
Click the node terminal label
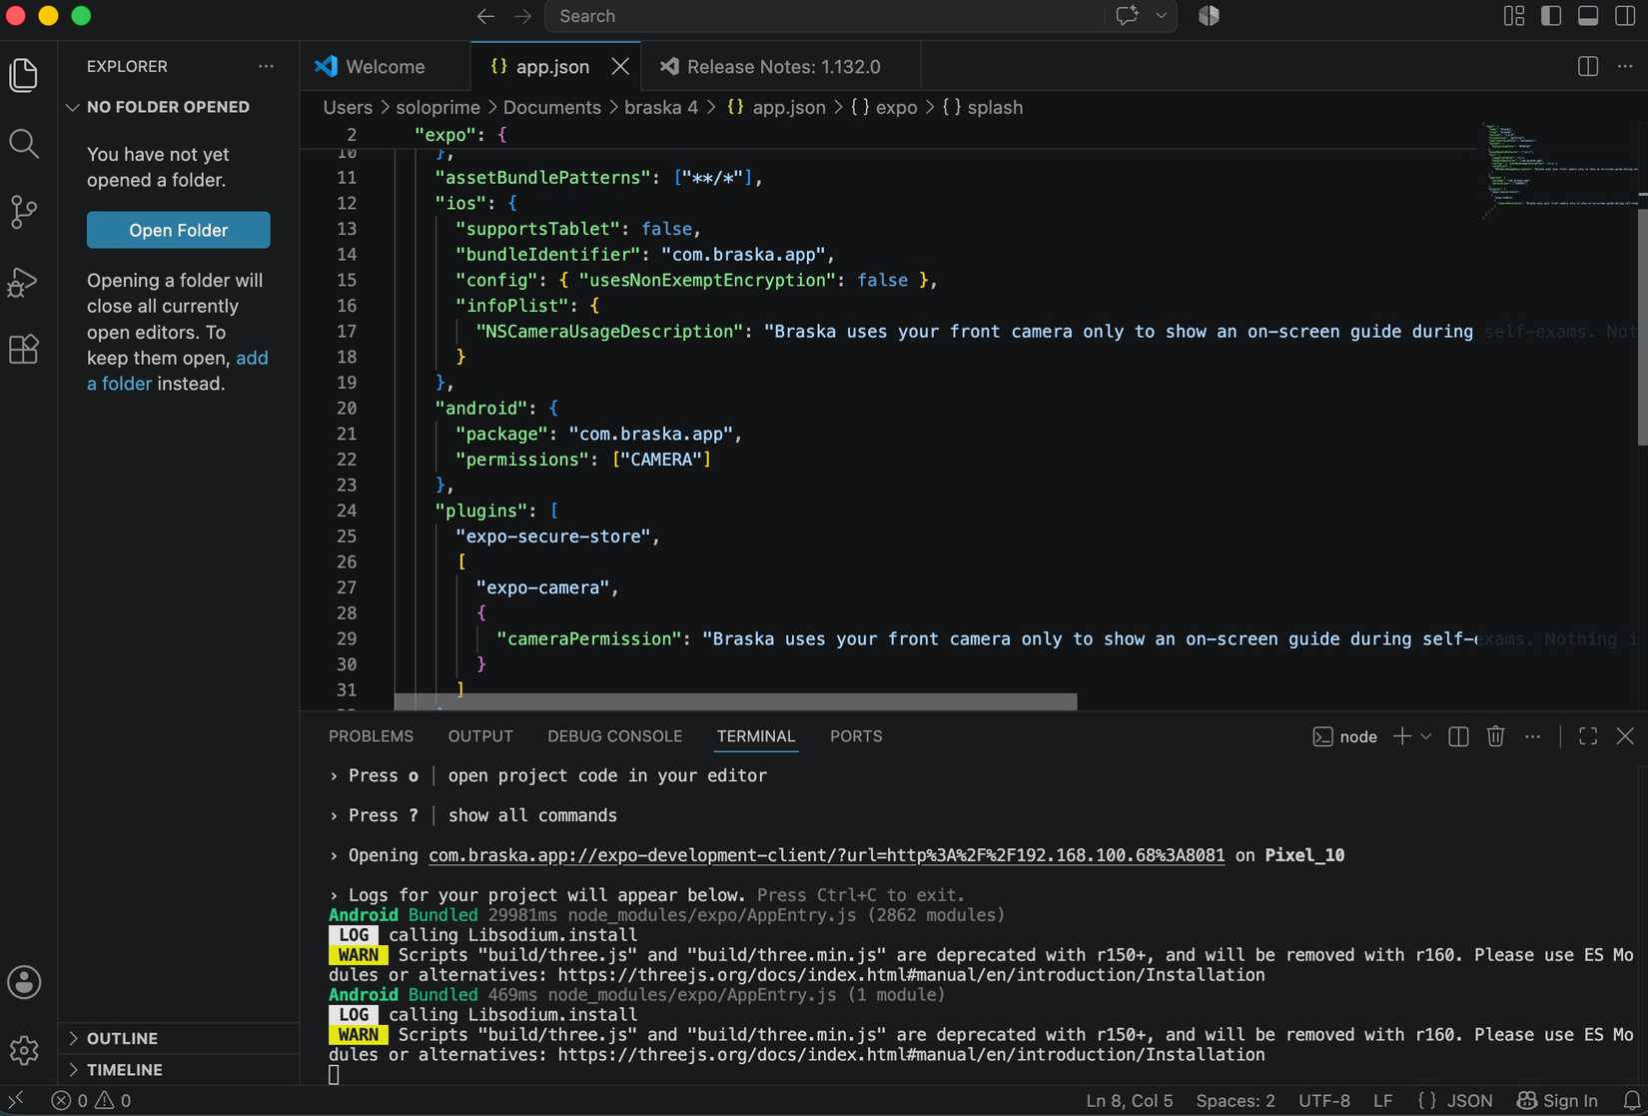click(x=1344, y=736)
